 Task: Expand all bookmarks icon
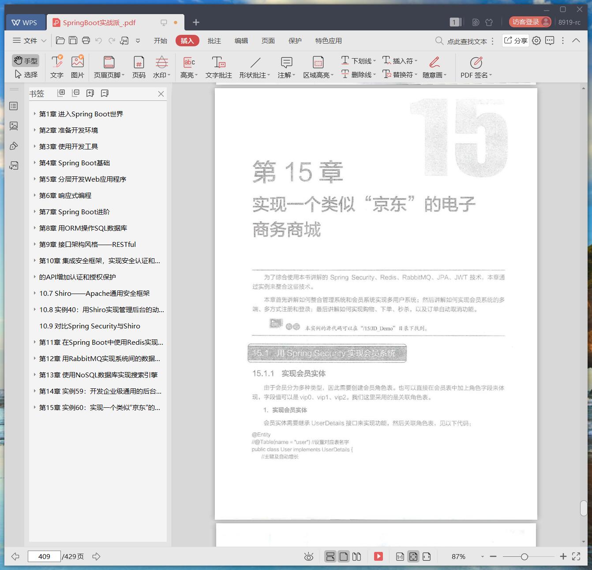click(x=61, y=93)
